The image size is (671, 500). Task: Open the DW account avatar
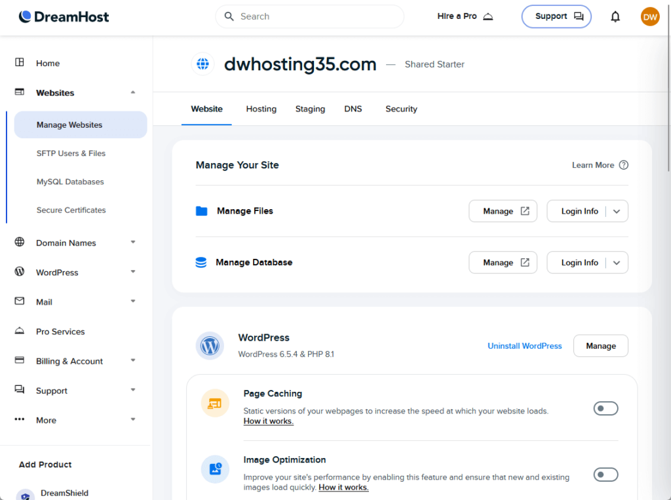coord(649,16)
